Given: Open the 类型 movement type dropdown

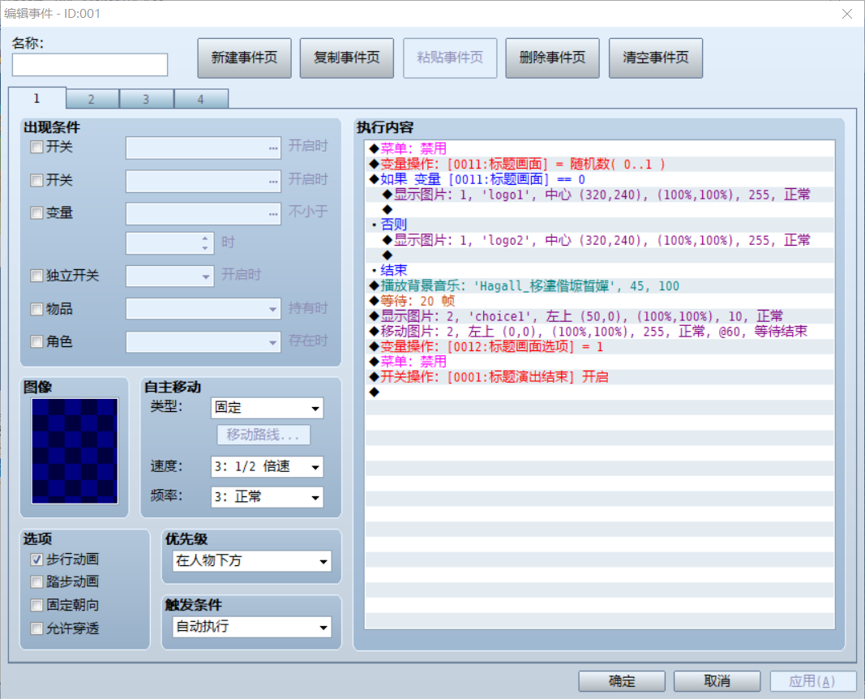Looking at the screenshot, I should coord(267,408).
